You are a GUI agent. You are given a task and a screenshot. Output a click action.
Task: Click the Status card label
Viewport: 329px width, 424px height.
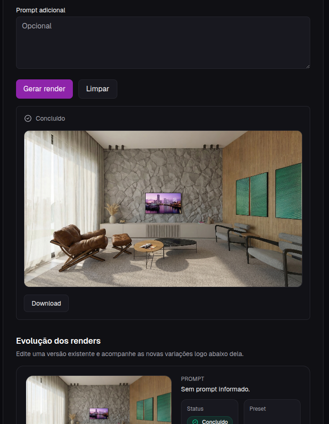tap(195, 409)
